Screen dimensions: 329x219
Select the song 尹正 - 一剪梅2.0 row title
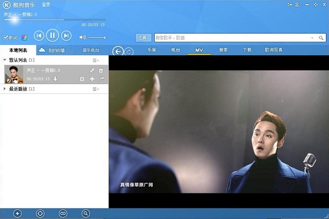(x=43, y=70)
